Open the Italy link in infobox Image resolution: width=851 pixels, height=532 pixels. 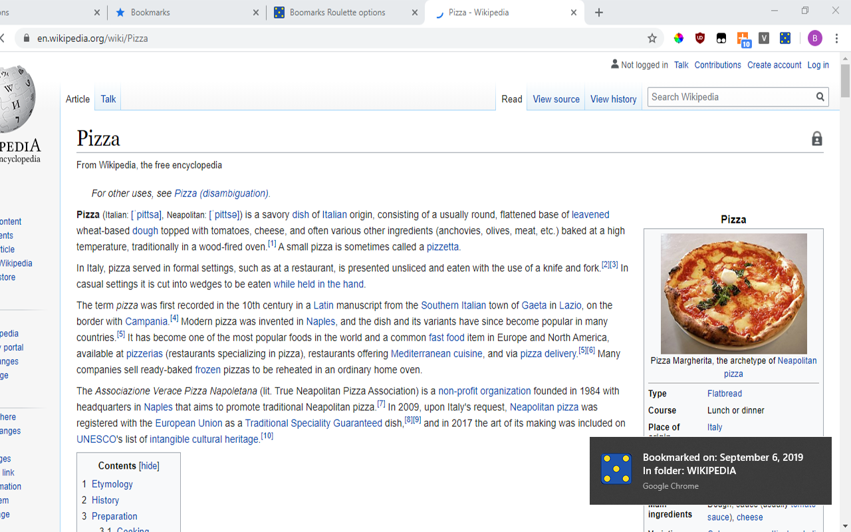pos(715,428)
